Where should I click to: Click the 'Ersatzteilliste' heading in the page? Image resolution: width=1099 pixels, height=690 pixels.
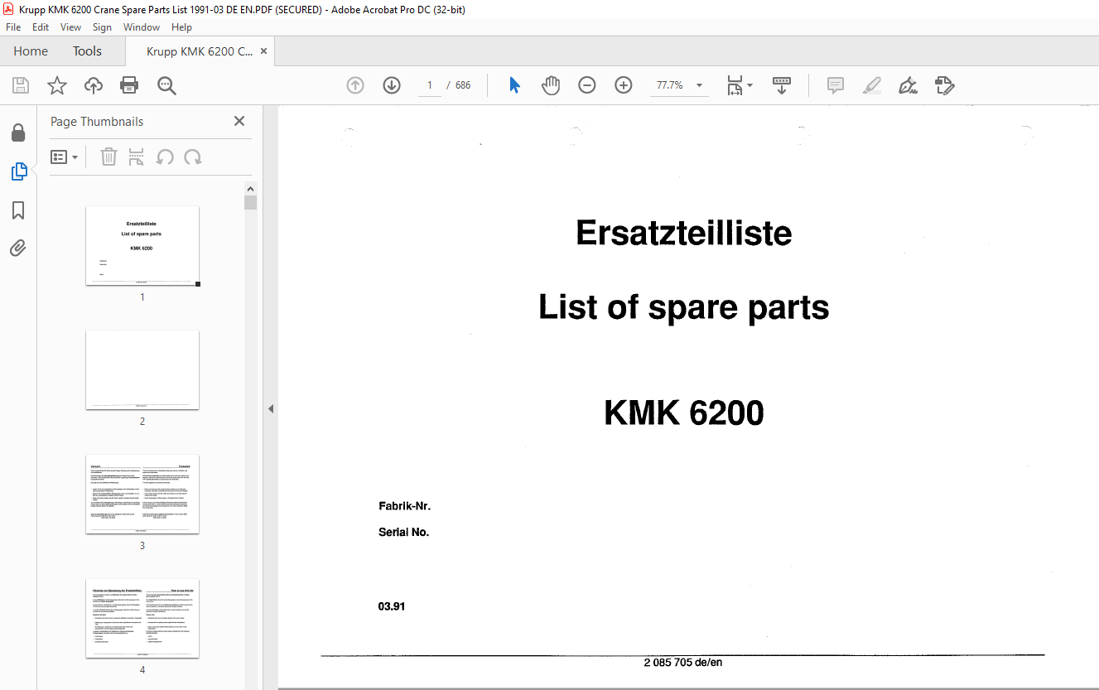point(684,234)
